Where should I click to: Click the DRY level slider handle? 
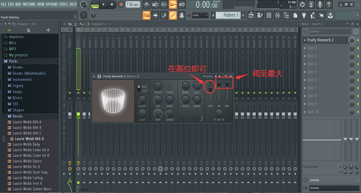(x=210, y=88)
